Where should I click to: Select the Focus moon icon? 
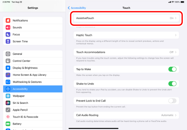[x=8, y=35]
